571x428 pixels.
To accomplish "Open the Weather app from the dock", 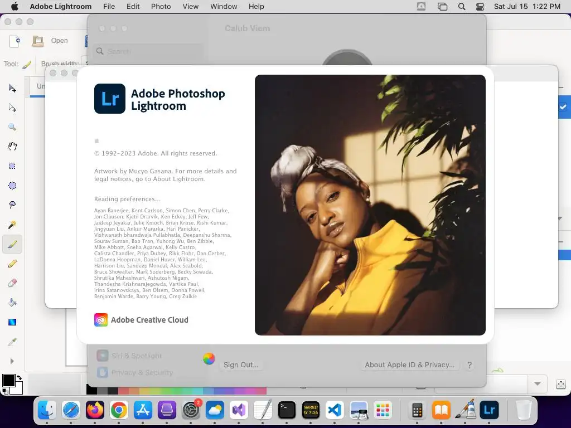I will 215,410.
